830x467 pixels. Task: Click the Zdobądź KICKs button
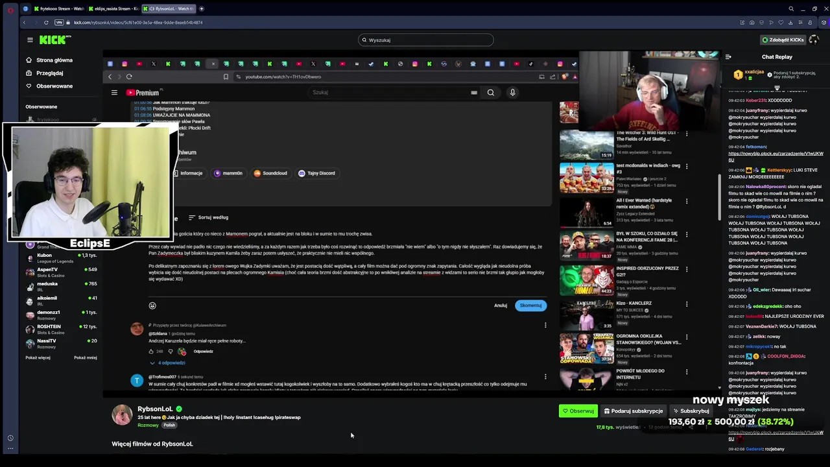coord(783,40)
